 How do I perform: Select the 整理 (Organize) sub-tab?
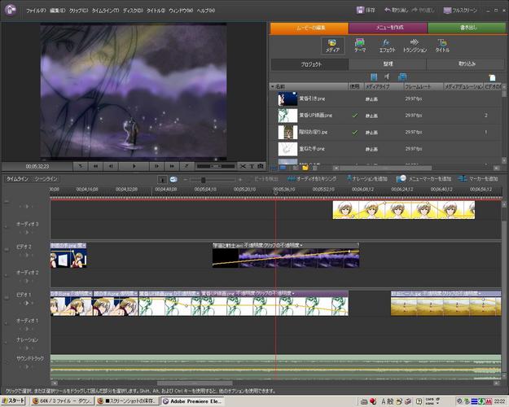(x=388, y=64)
